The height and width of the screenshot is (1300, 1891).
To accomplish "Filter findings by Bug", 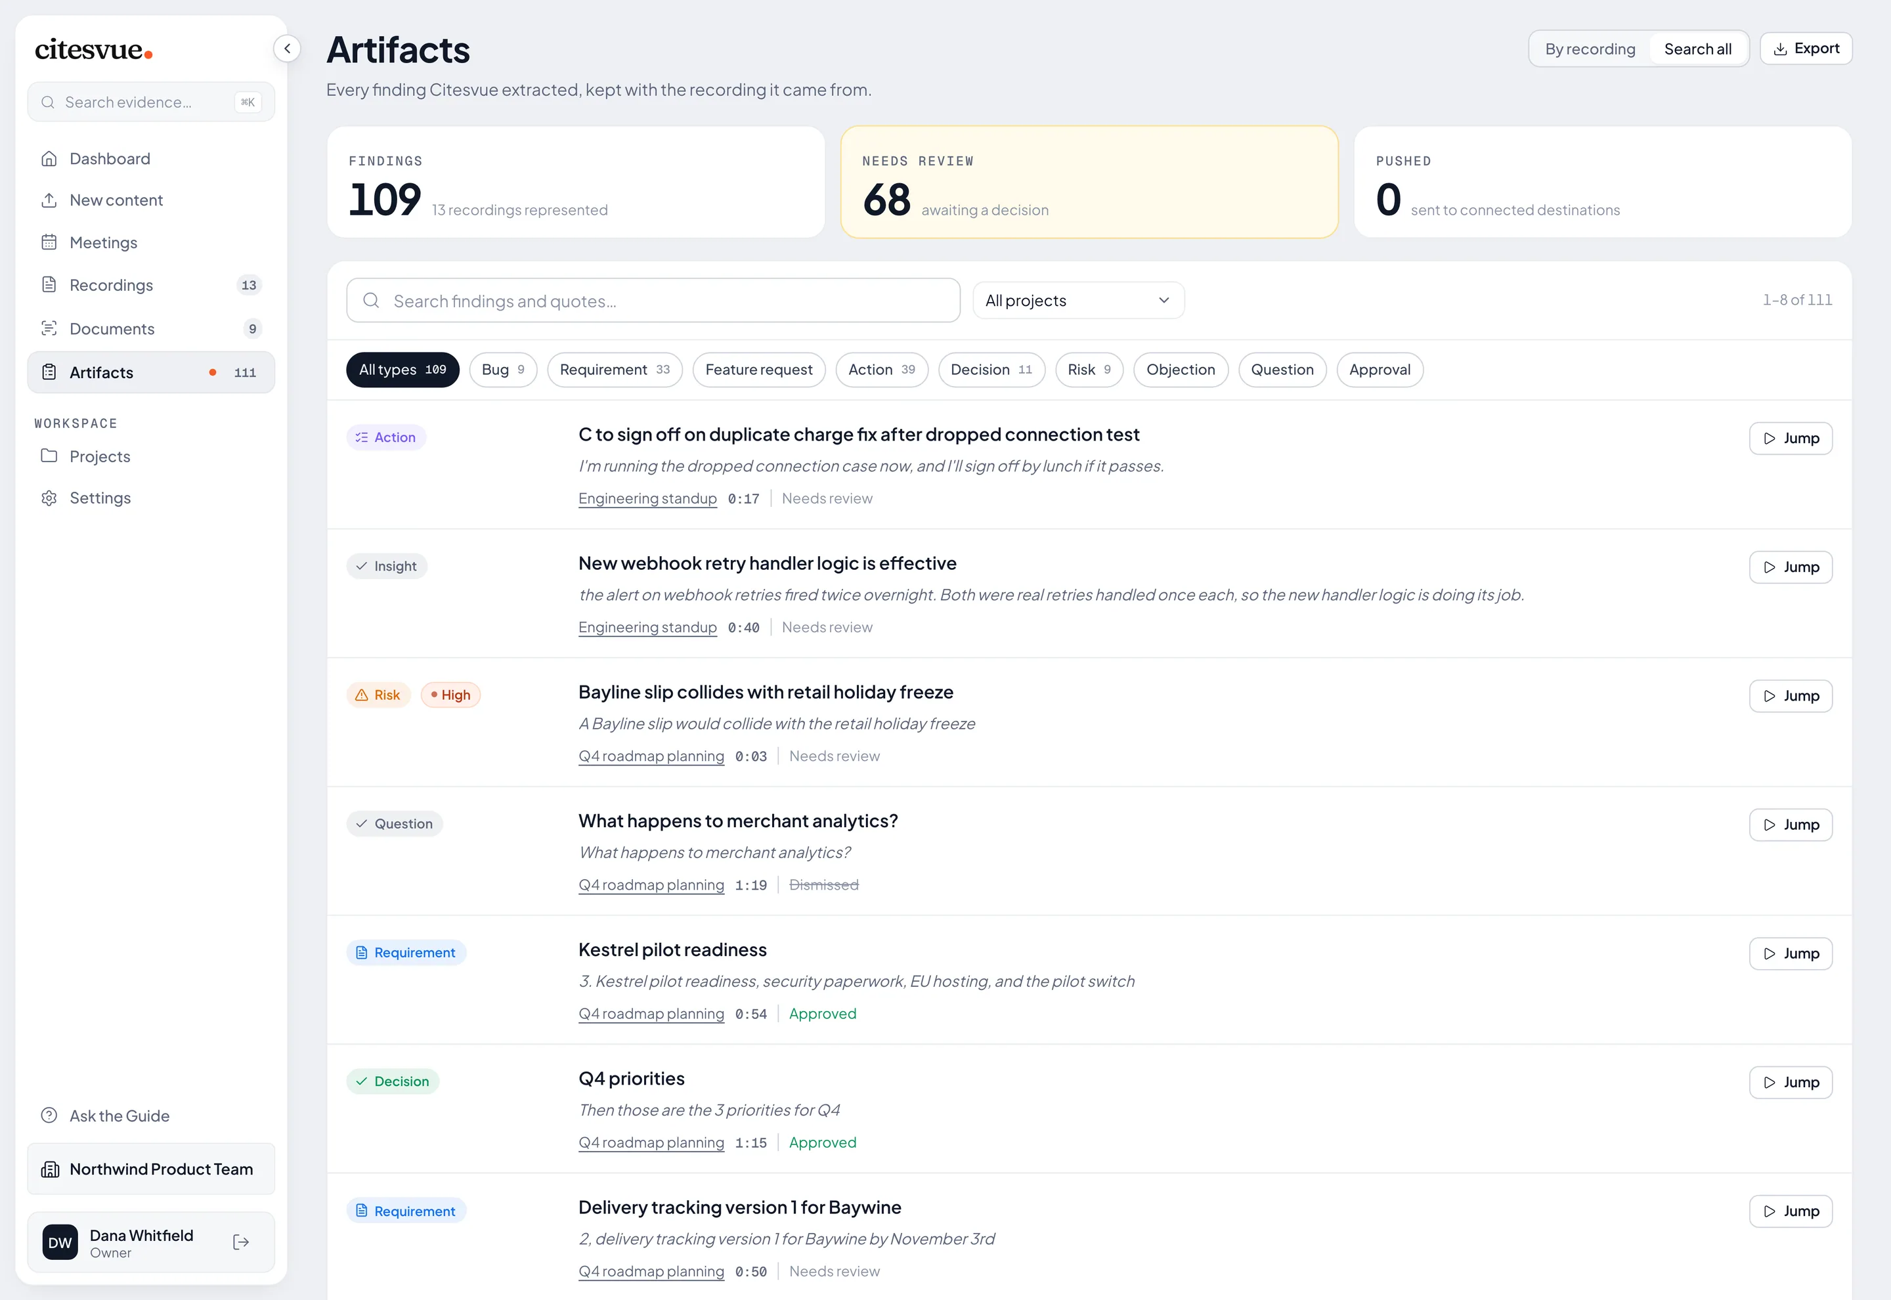I will tap(504, 370).
